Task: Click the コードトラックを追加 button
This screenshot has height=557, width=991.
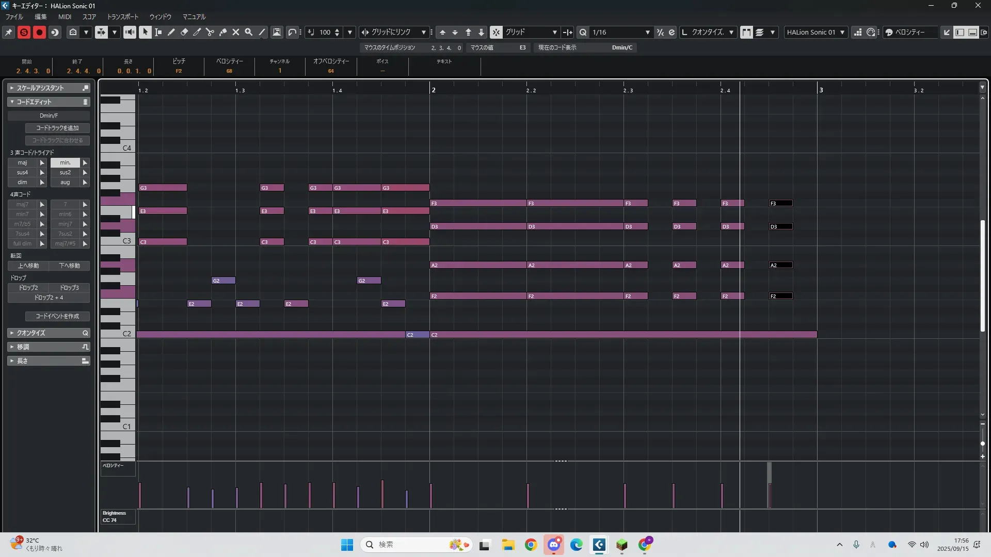Action: [x=57, y=128]
